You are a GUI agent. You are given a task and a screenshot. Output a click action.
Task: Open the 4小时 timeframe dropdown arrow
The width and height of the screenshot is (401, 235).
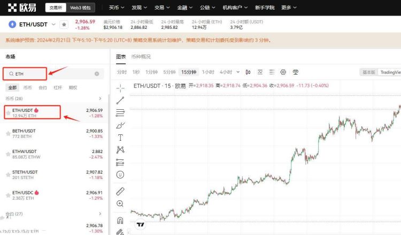coord(238,72)
